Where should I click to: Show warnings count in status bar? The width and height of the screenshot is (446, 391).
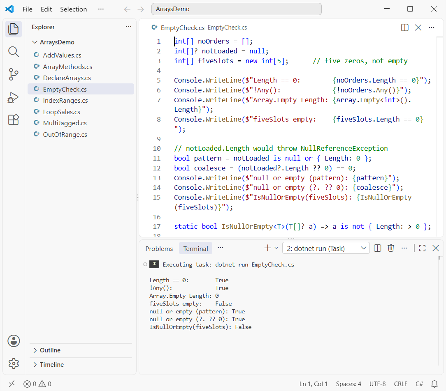click(x=45, y=384)
